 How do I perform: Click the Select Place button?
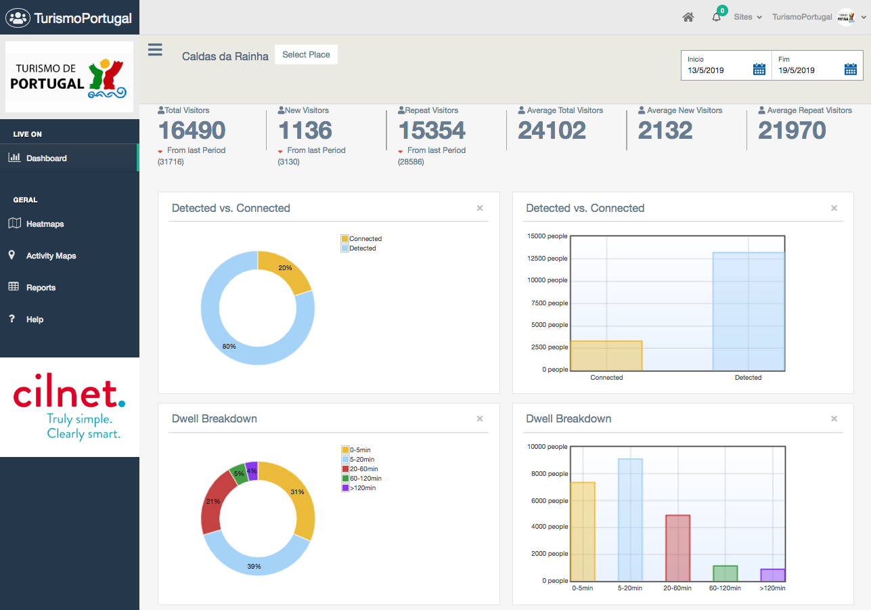[x=306, y=55]
